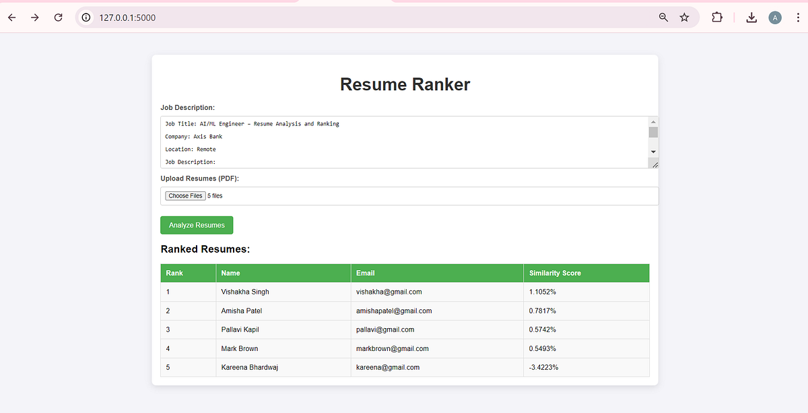Click the Choose Files button
The height and width of the screenshot is (413, 808).
(x=184, y=195)
